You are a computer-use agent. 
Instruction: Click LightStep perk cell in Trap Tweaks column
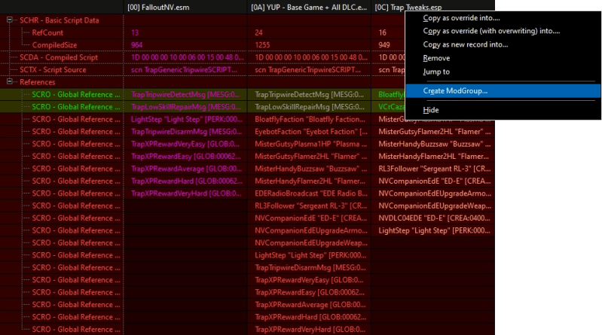point(434,230)
